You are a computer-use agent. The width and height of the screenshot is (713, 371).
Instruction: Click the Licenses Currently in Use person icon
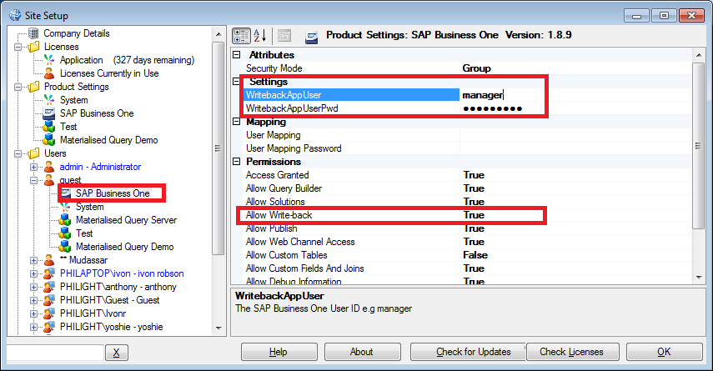49,73
